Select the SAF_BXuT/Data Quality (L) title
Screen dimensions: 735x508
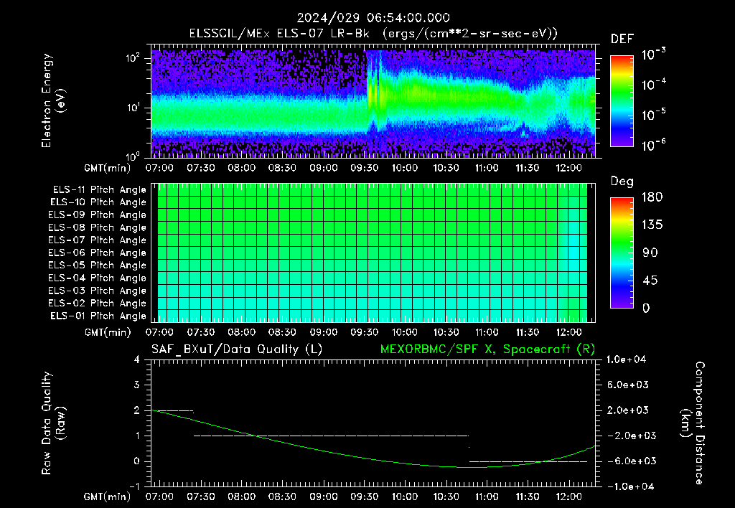pyautogui.click(x=237, y=349)
